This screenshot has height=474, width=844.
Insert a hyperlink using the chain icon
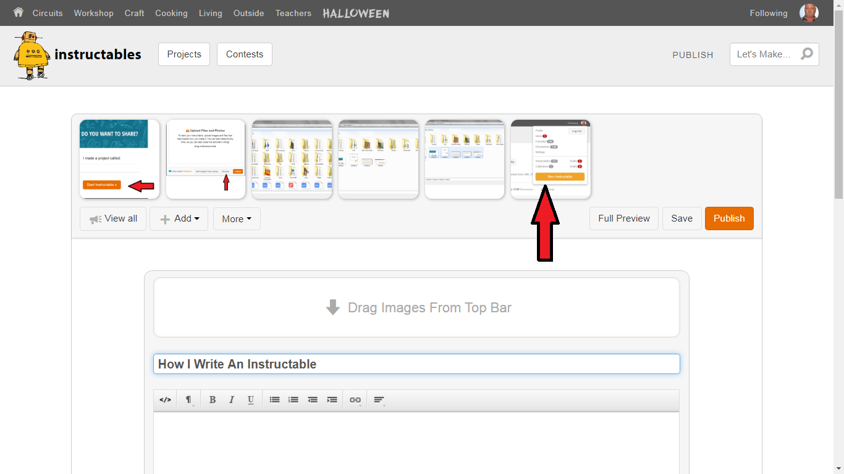[355, 400]
